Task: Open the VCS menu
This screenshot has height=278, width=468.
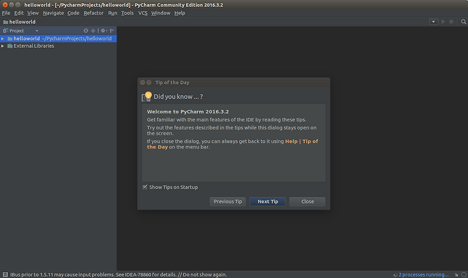Action: click(x=142, y=13)
